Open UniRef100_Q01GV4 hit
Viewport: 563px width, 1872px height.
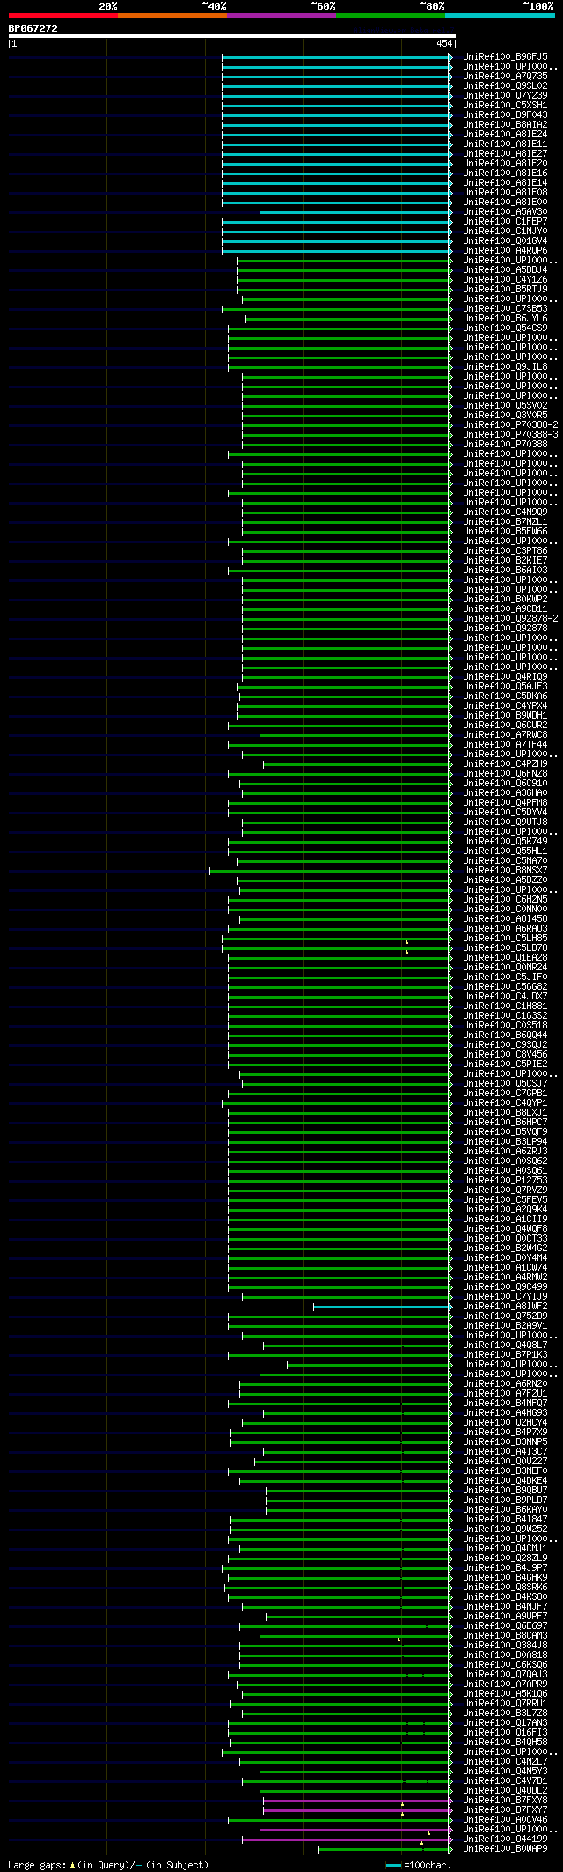click(x=506, y=240)
